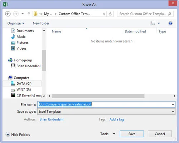
Task: Click the Excel icon in title bar
Action: [x=5, y=5]
